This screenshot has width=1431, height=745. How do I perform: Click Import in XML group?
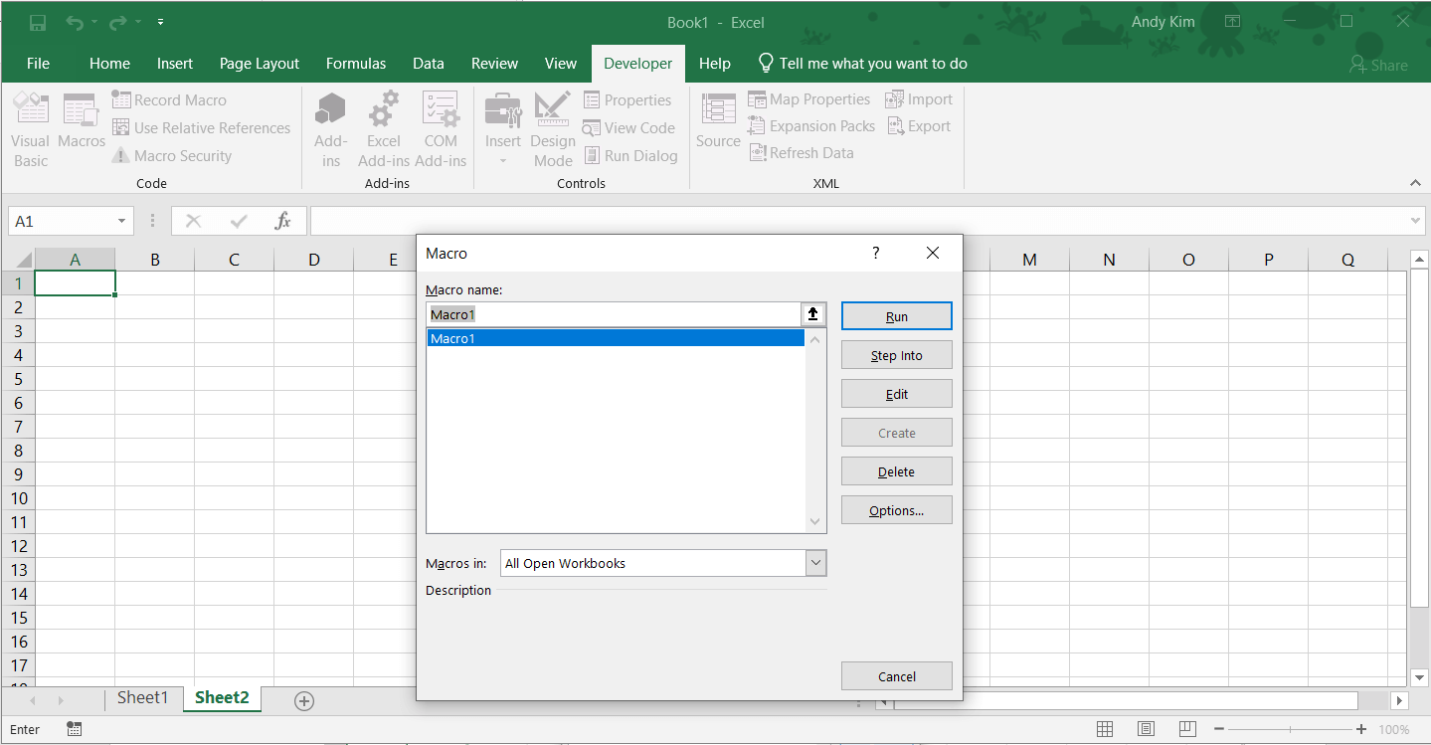coord(919,99)
